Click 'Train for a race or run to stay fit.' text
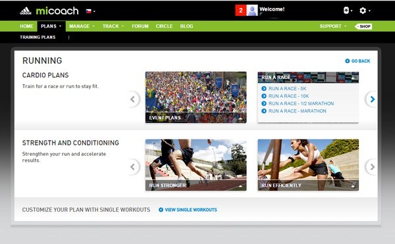This screenshot has width=395, height=244. 61,86
